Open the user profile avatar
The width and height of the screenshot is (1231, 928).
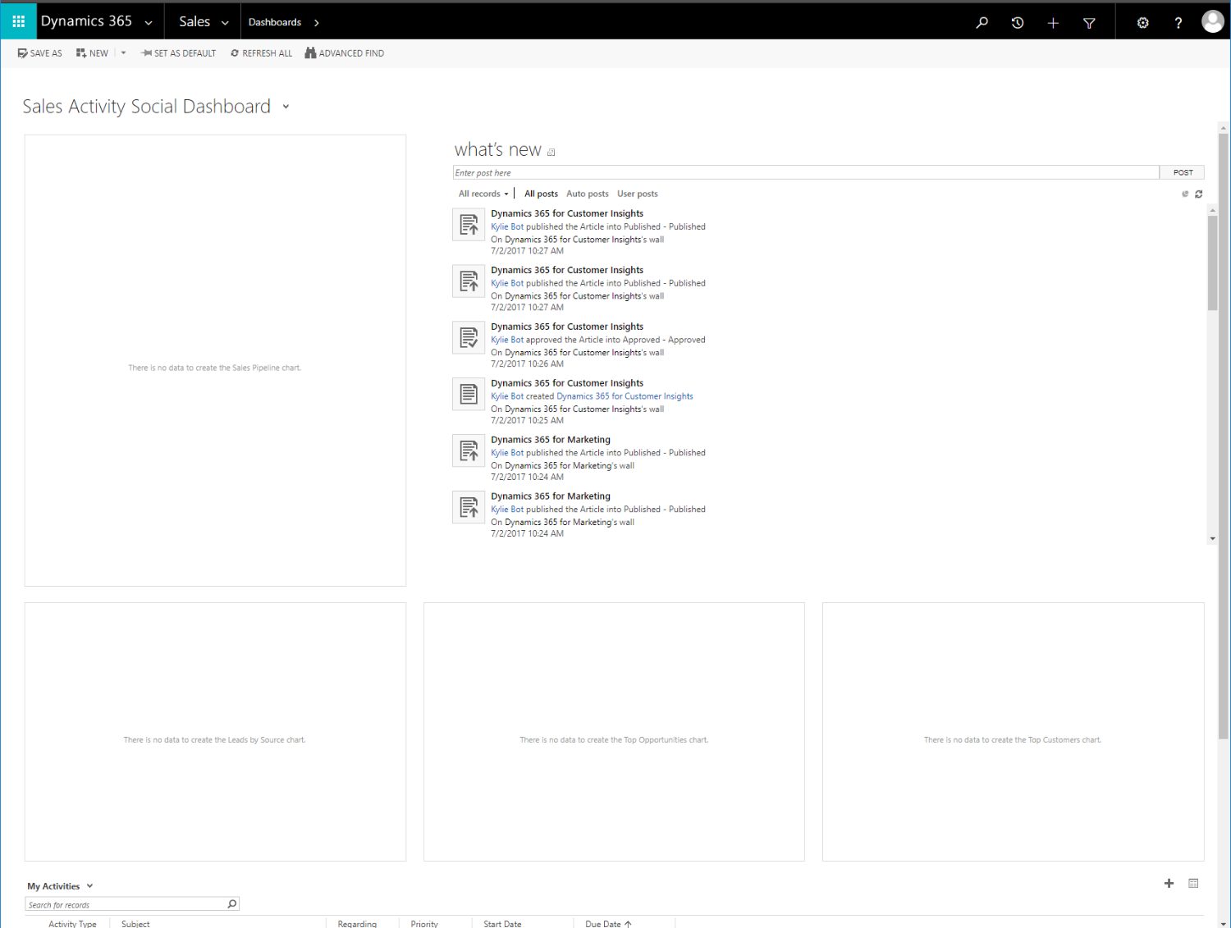[1212, 21]
